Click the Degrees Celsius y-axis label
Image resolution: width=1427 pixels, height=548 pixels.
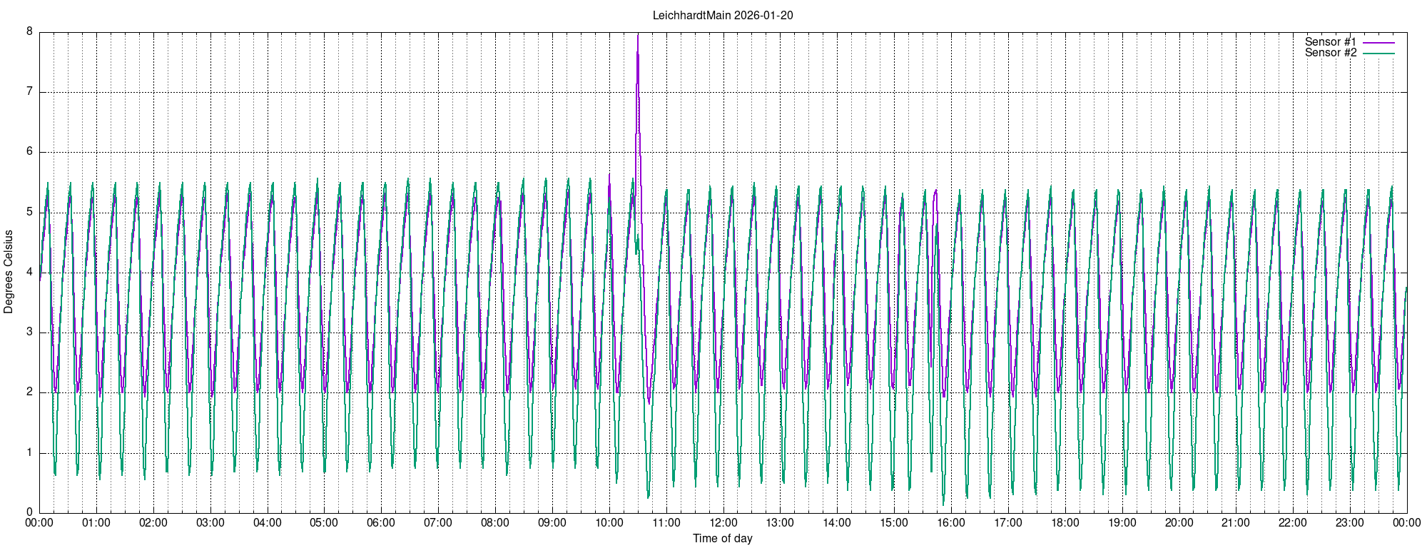[x=9, y=272]
